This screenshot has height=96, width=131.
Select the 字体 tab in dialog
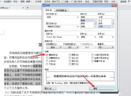(x=48, y=10)
